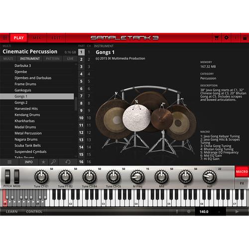Select the Gongs 1 list row
Screen dimensions: 249x249
pyautogui.click(x=37, y=96)
